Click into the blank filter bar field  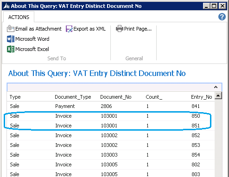click(x=110, y=87)
